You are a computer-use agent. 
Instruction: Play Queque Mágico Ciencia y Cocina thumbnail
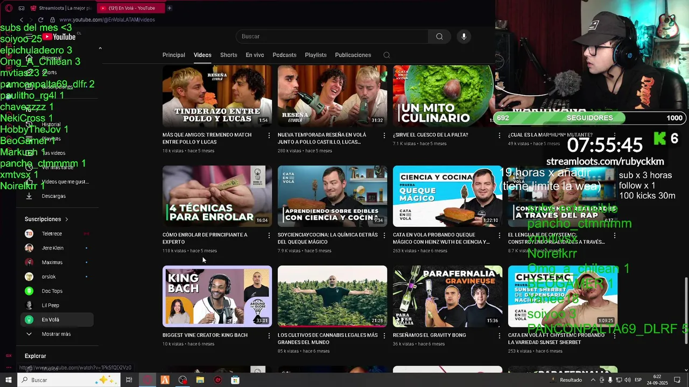pos(447,196)
